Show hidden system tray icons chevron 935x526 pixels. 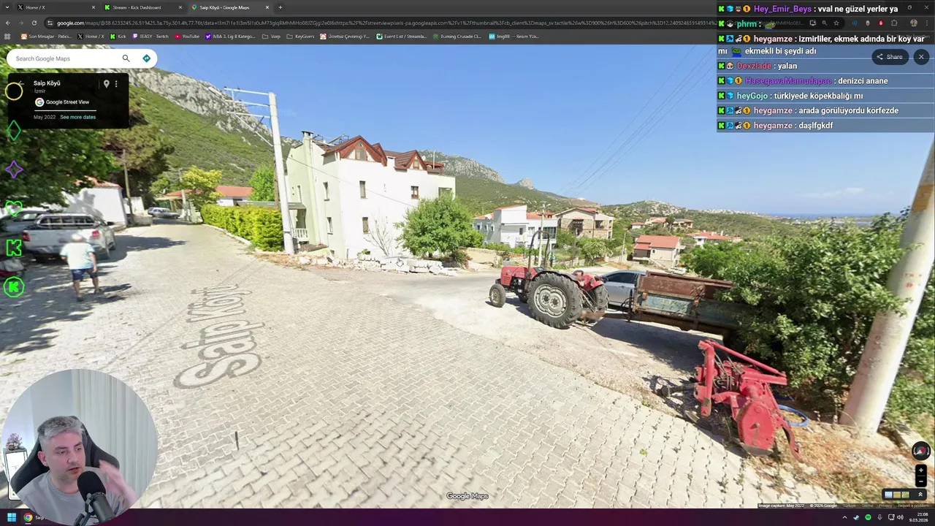[844, 517]
